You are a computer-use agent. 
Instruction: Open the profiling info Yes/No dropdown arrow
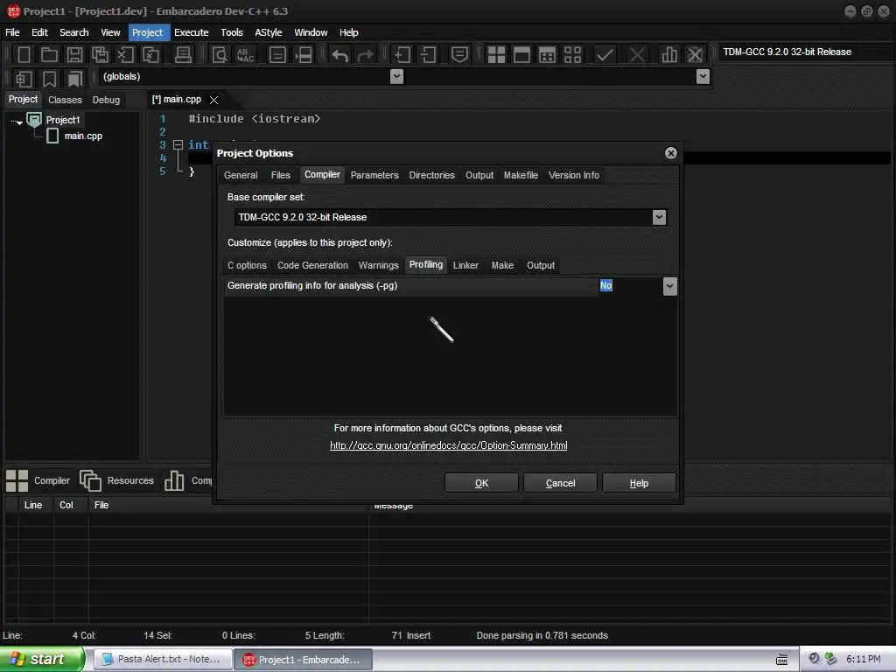coord(669,286)
